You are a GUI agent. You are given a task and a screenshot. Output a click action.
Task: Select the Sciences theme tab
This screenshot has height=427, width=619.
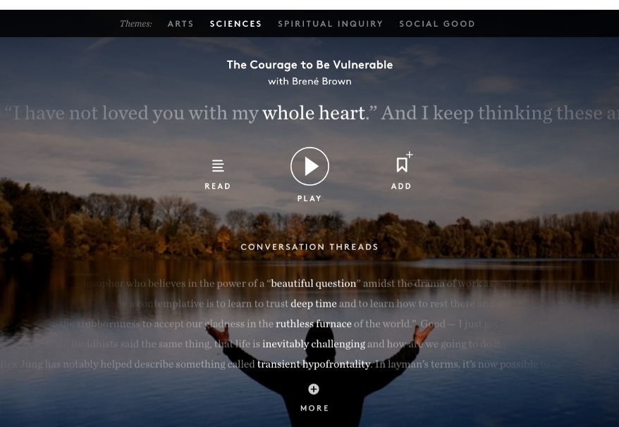tap(235, 24)
